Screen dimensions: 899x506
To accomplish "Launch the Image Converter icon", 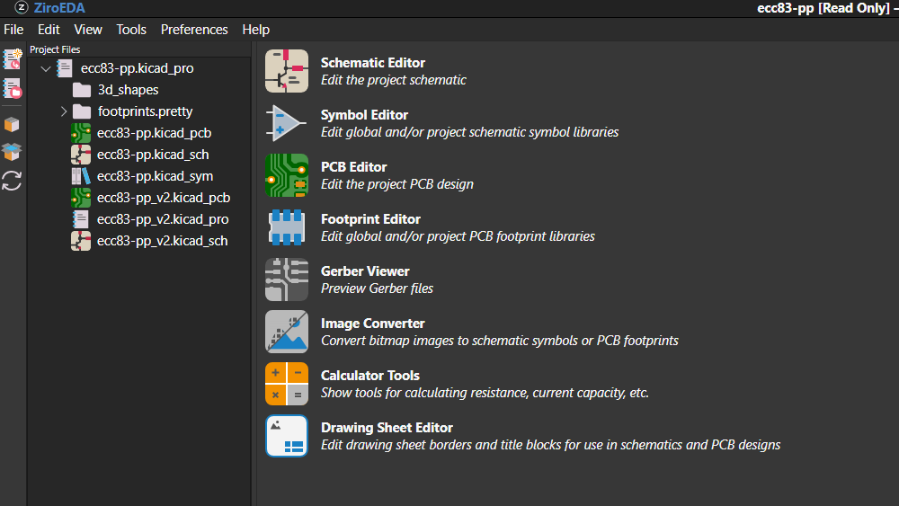I will (287, 332).
